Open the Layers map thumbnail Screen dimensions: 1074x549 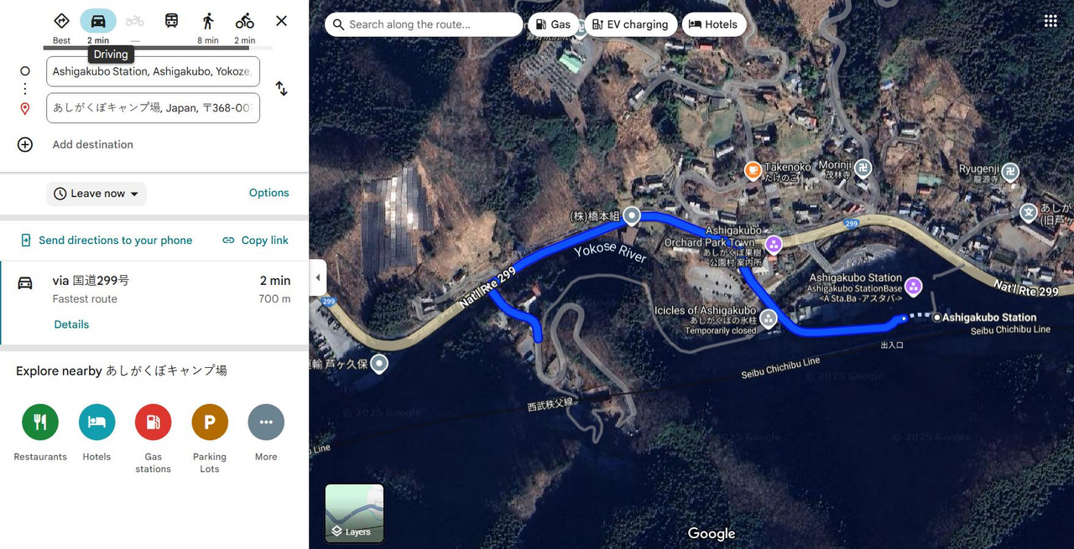[x=354, y=513]
